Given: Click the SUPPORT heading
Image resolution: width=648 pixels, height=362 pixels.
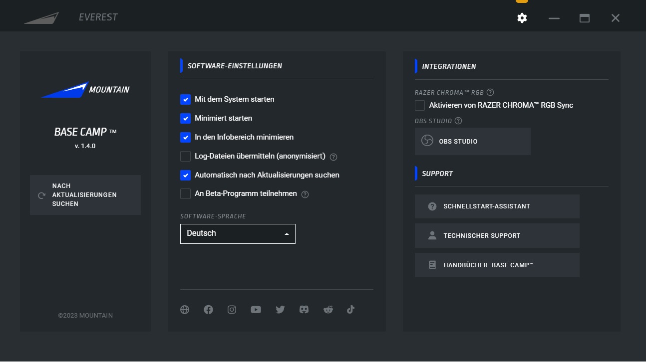Looking at the screenshot, I should pos(437,174).
